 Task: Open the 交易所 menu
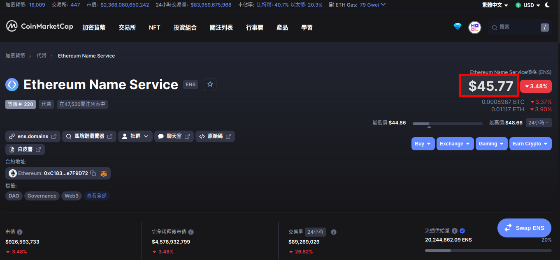(x=127, y=28)
